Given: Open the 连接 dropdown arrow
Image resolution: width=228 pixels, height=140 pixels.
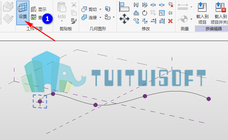Looking at the screenshot, I should coord(100,18).
